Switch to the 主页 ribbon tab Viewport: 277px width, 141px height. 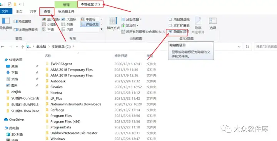click(19, 11)
